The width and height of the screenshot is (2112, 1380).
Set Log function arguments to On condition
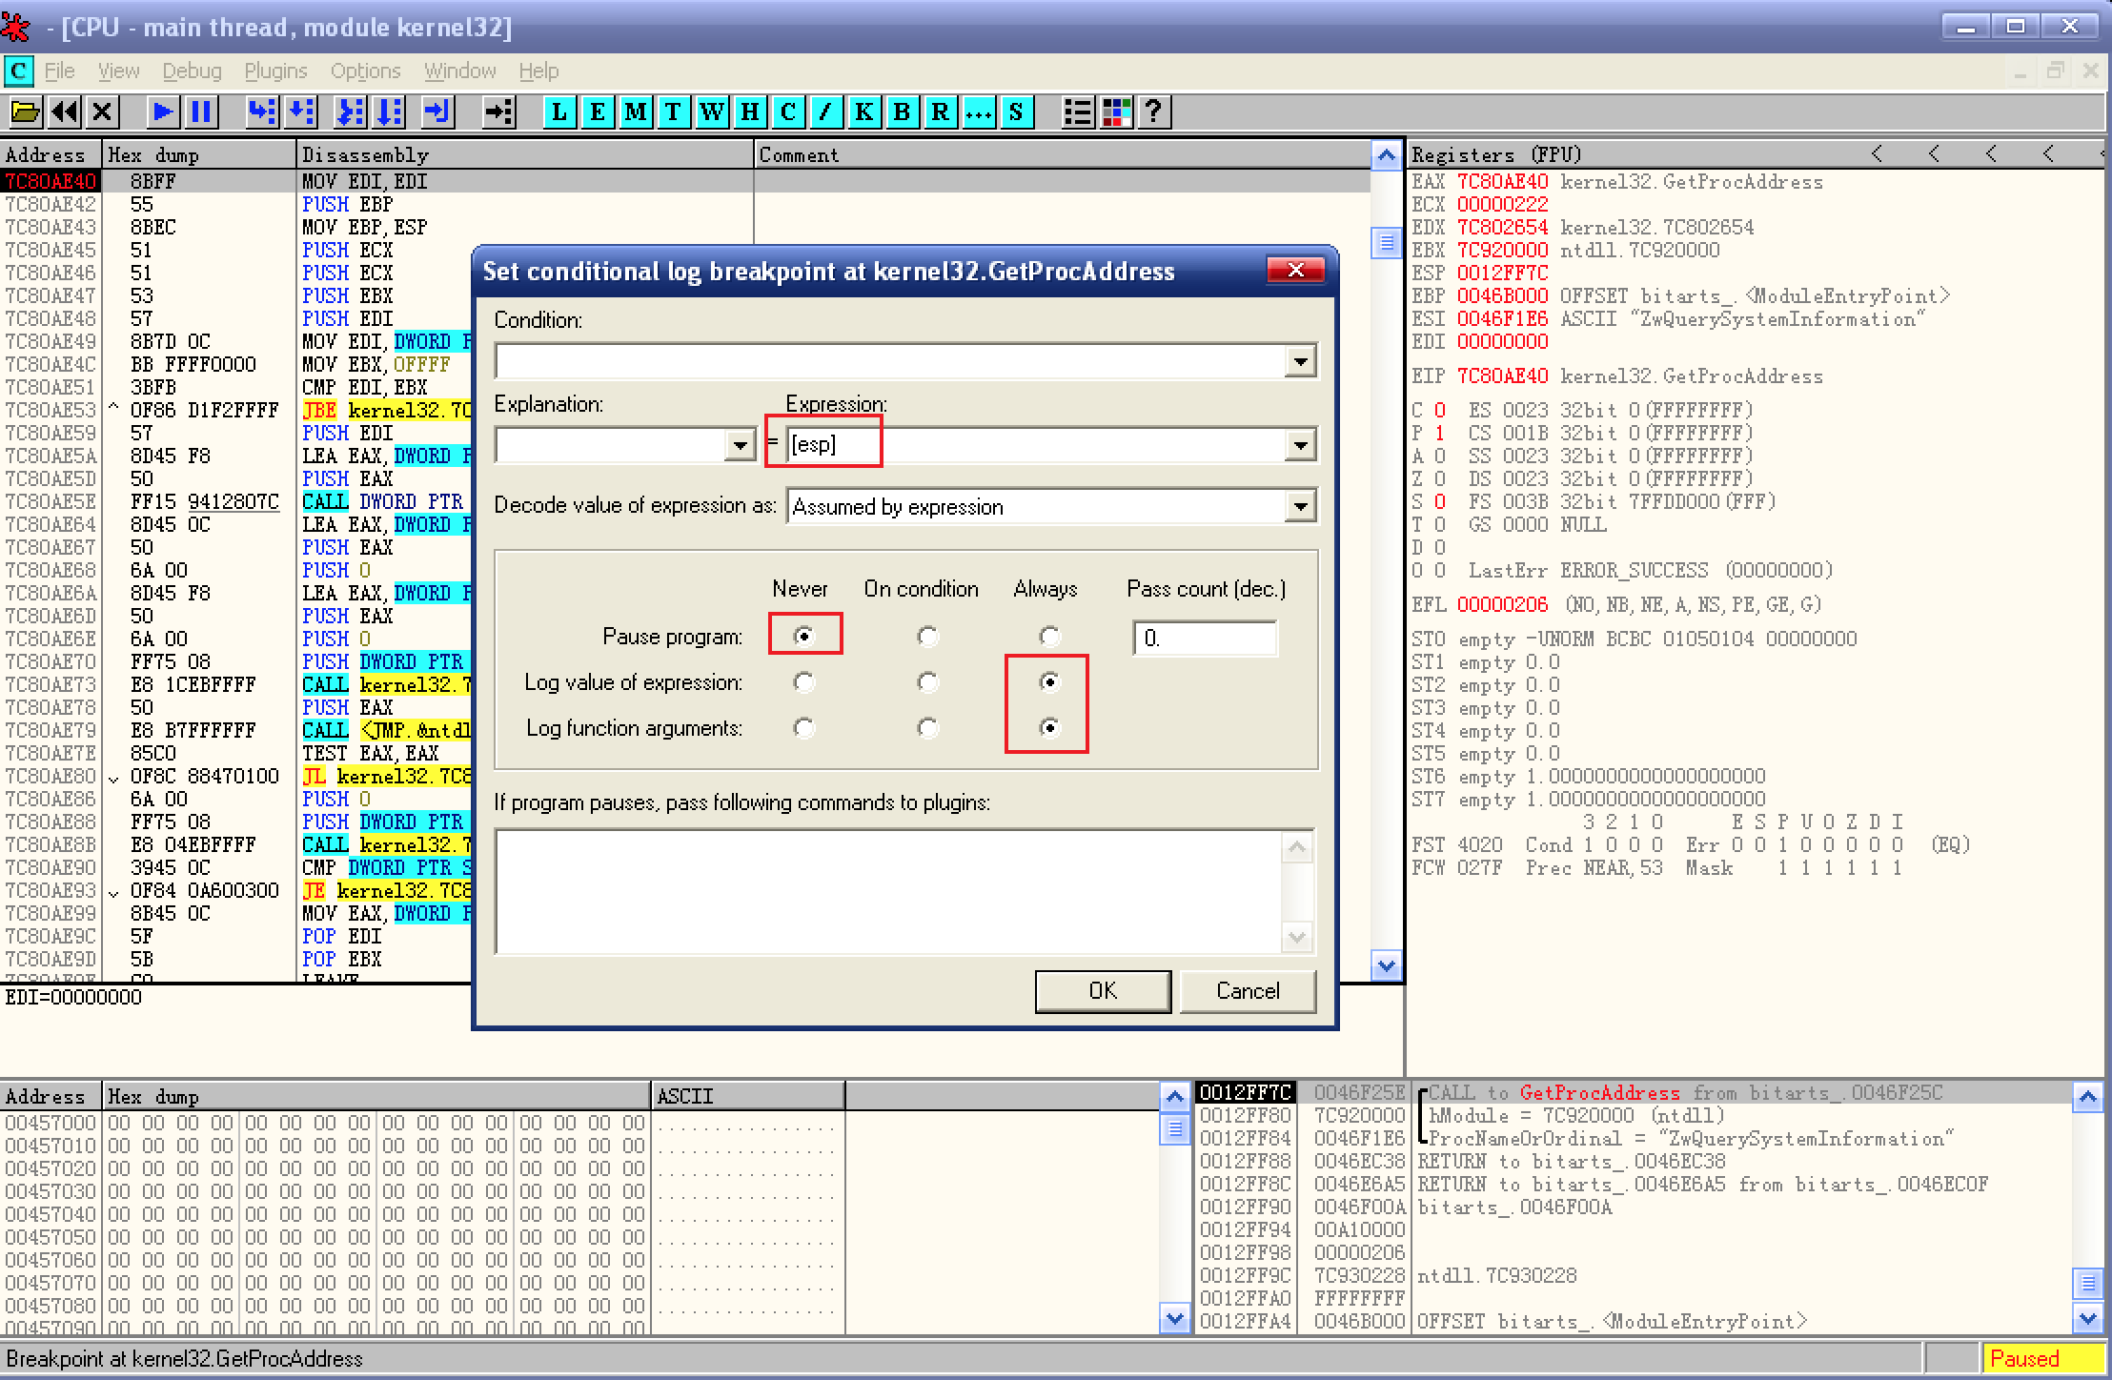tap(926, 728)
